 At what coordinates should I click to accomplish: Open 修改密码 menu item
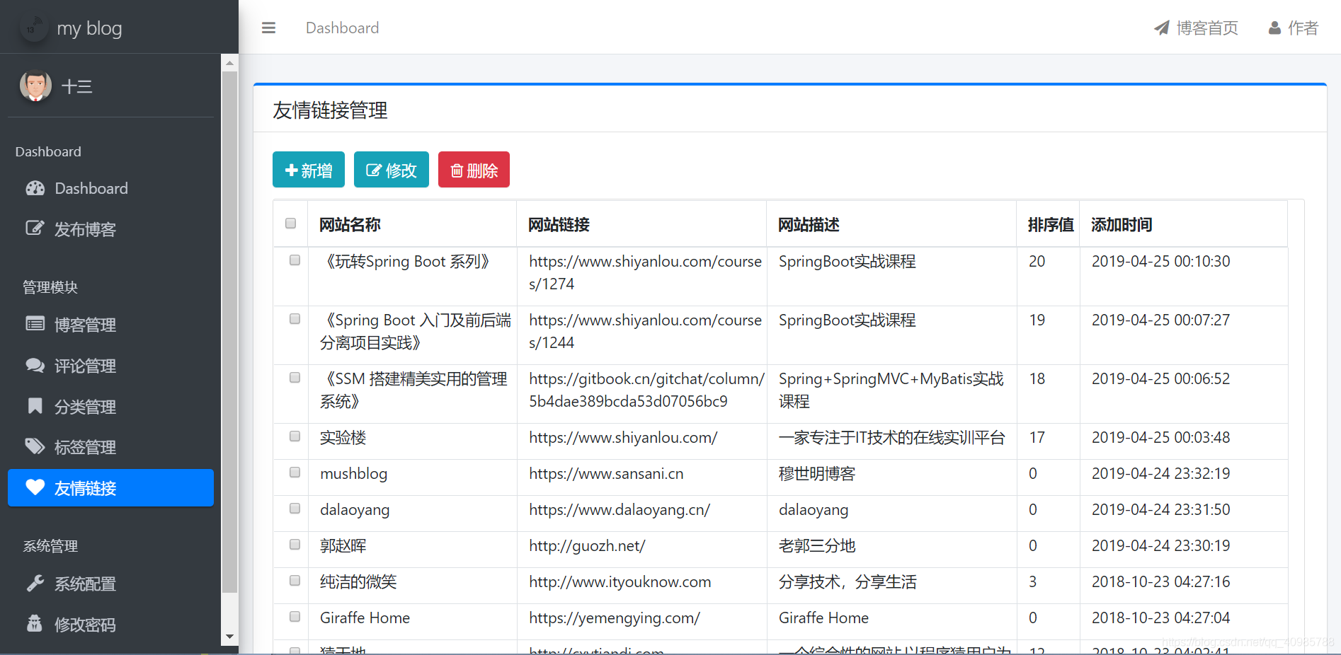110,625
